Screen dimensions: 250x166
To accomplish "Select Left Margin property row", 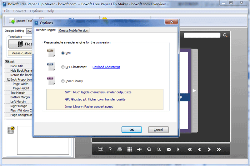I will (18, 102).
